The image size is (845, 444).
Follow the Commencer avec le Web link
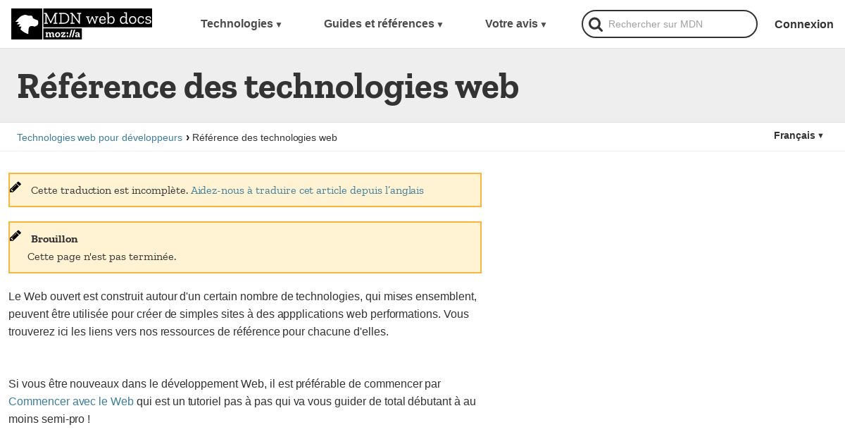click(x=71, y=402)
